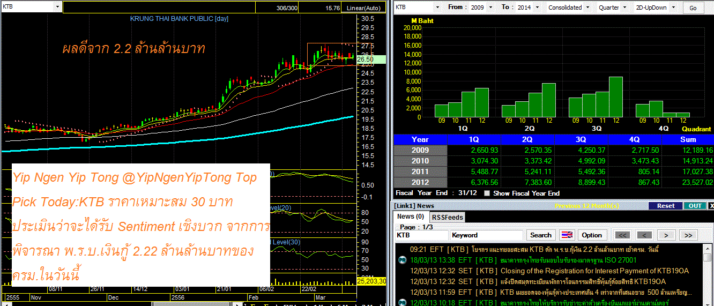Screen dimensions: 714x306
Task: Click the Linear(Auto) scale label on the chart
Action: click(363, 8)
